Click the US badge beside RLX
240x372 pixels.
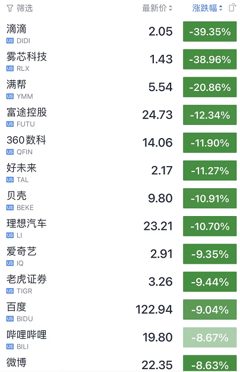click(10, 68)
